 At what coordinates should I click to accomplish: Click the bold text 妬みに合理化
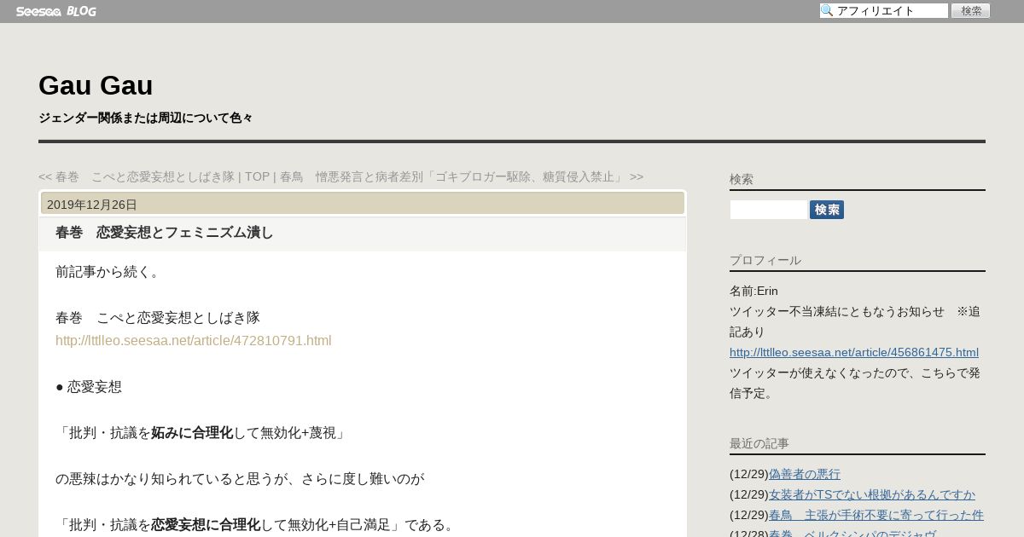192,433
